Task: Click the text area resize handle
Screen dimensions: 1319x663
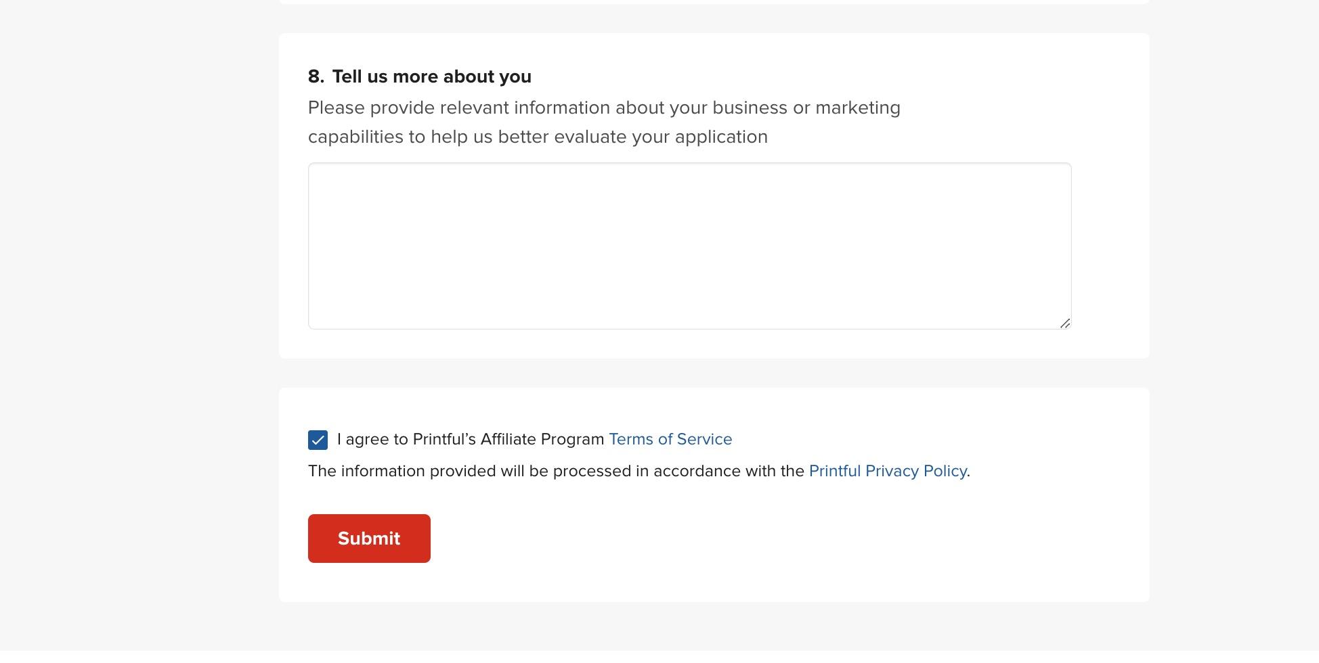Action: pyautogui.click(x=1064, y=323)
